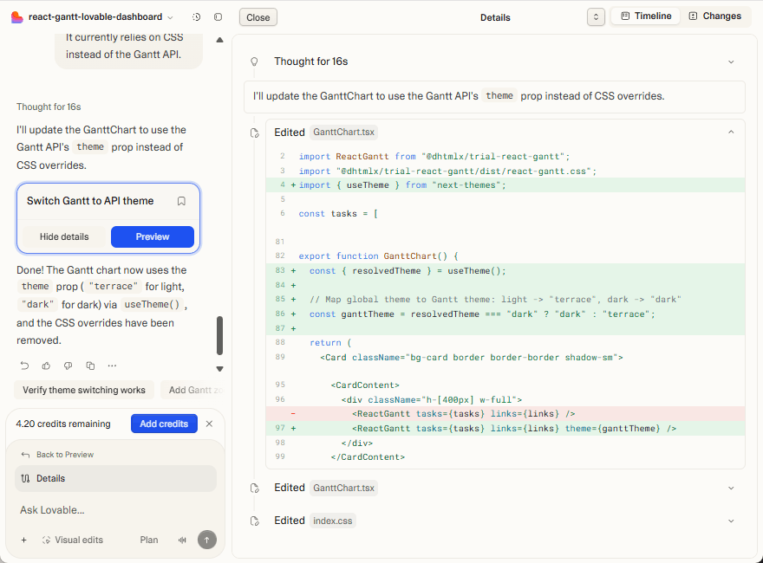763x563 pixels.
Task: Select the thumbs down icon on the response
Action: [x=68, y=366]
